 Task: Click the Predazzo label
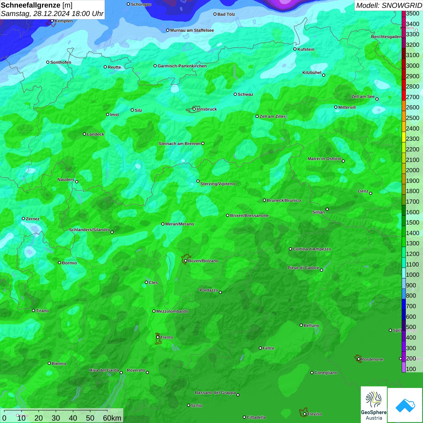point(209,290)
